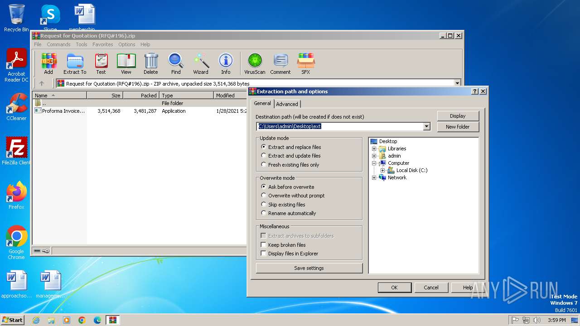Image resolution: width=580 pixels, height=326 pixels.
Task: Open the Options menu
Action: [x=127, y=44]
